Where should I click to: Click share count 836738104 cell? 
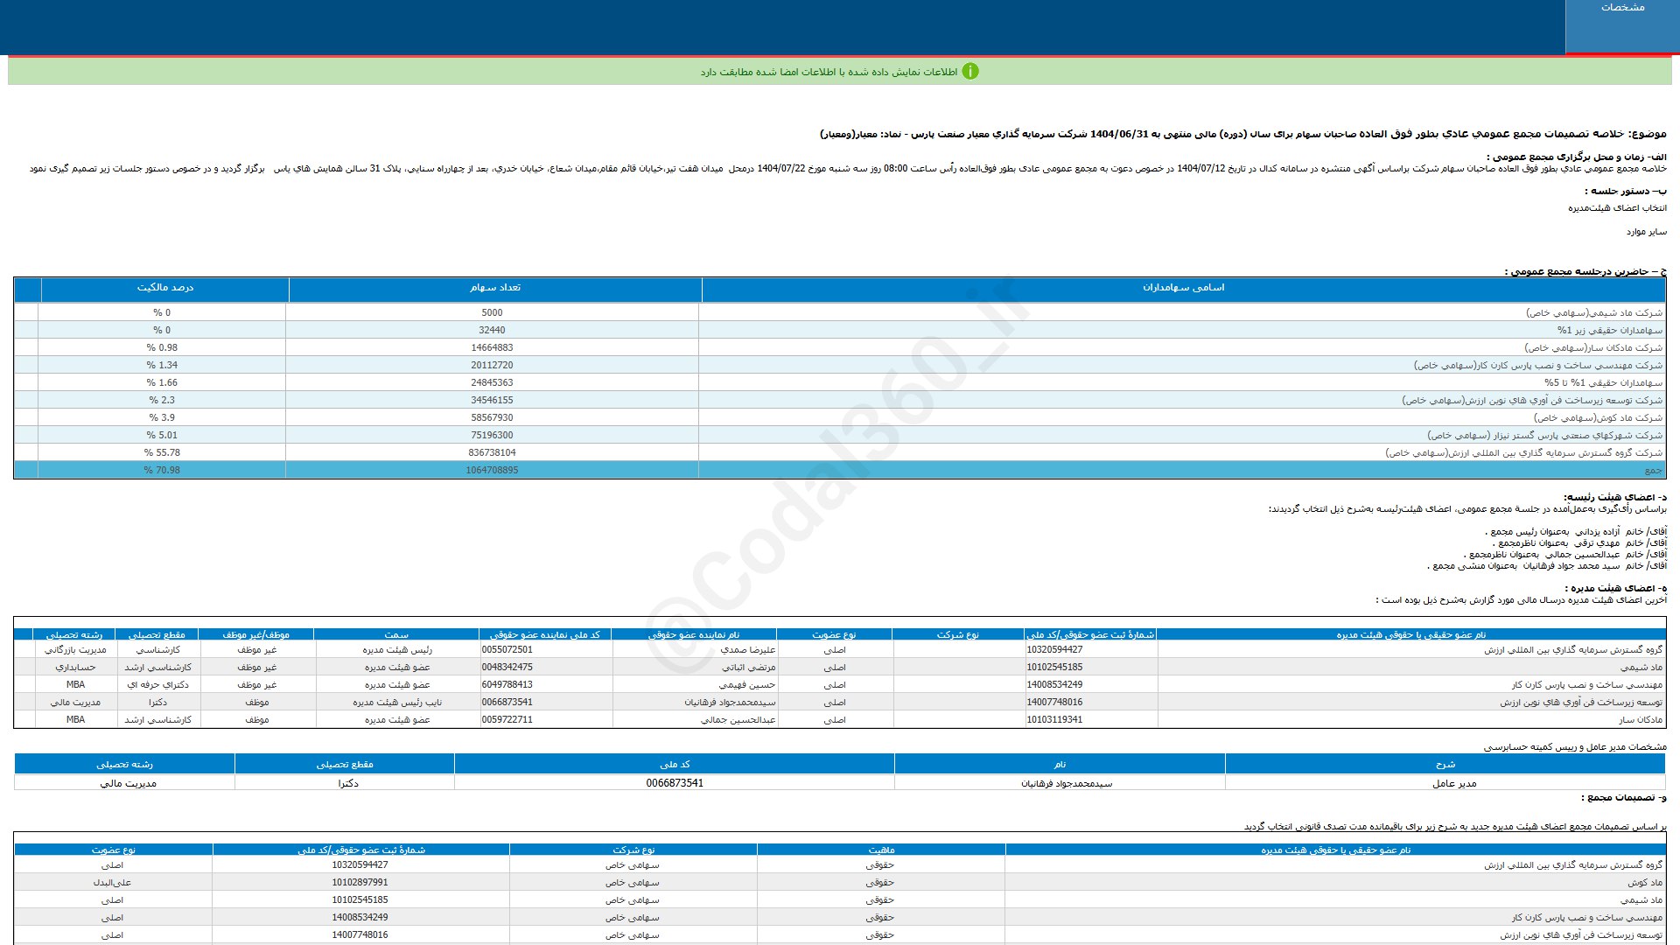click(492, 452)
